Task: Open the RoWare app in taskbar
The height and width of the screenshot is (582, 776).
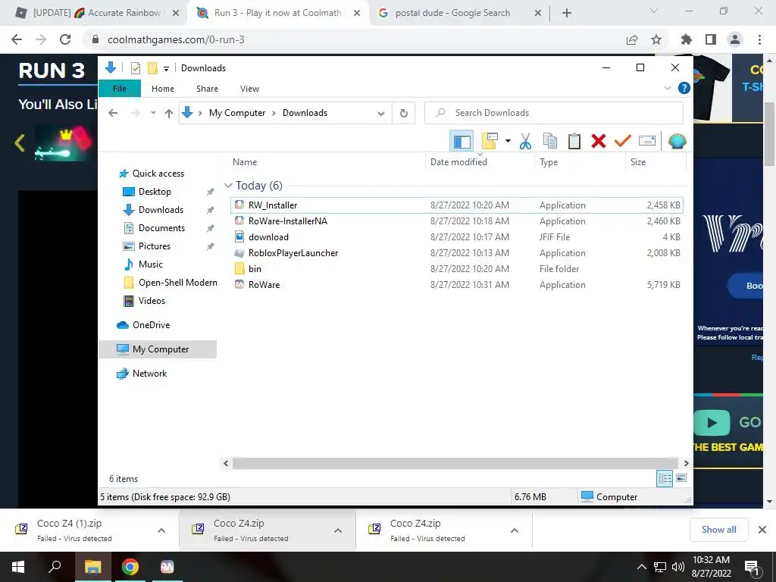Action: 167,567
